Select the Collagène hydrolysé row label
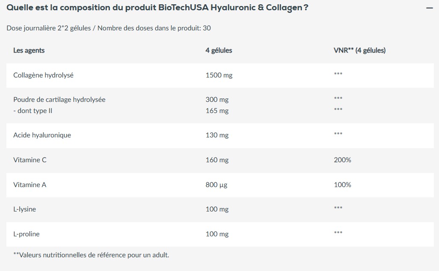This screenshot has height=271, width=439. (x=43, y=75)
